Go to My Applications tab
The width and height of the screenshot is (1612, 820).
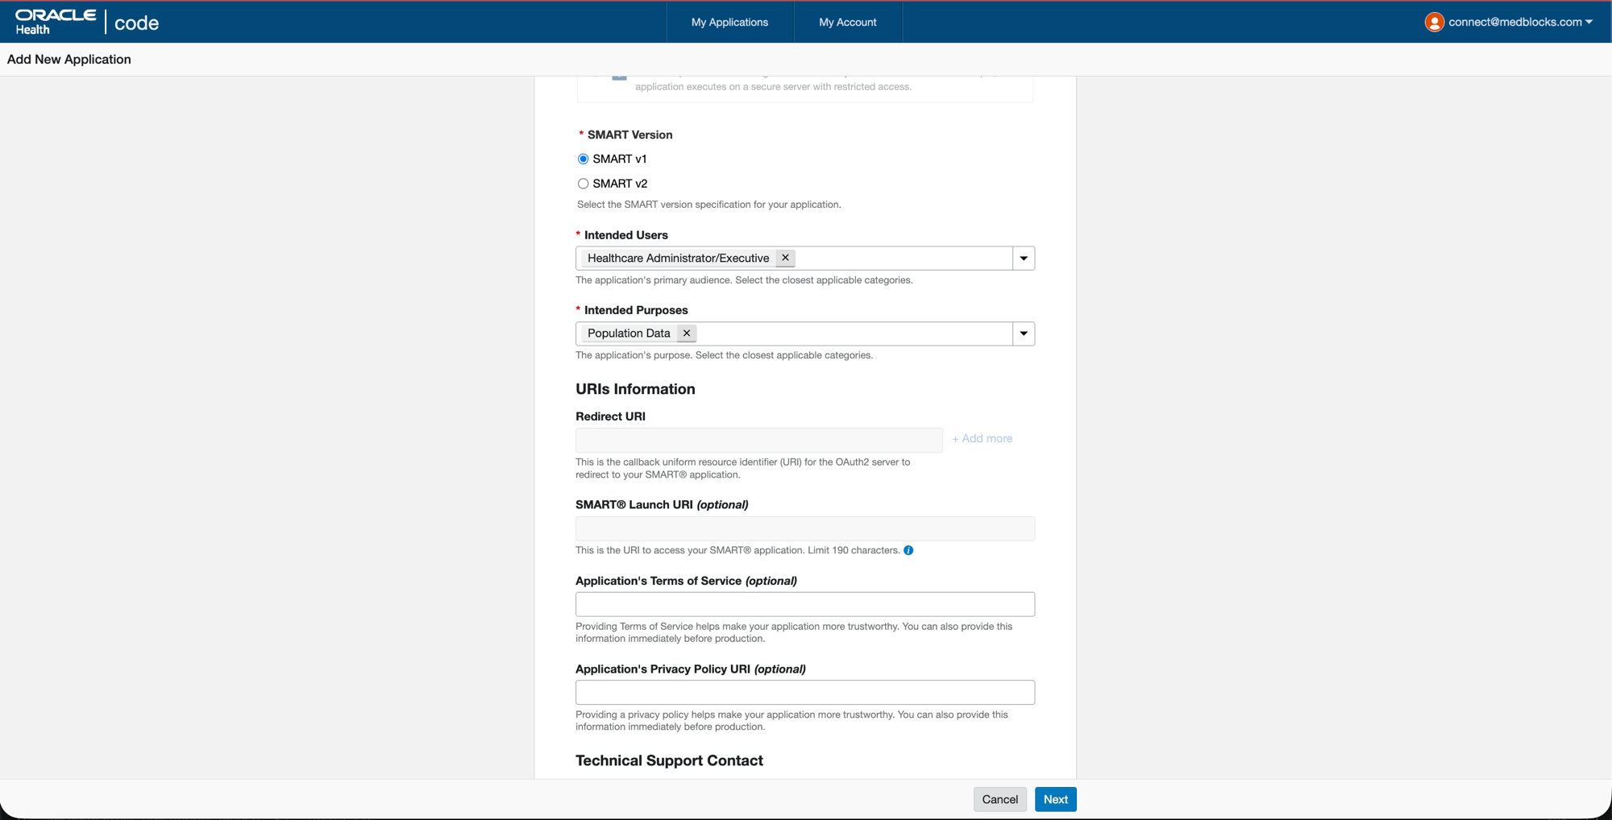[729, 22]
